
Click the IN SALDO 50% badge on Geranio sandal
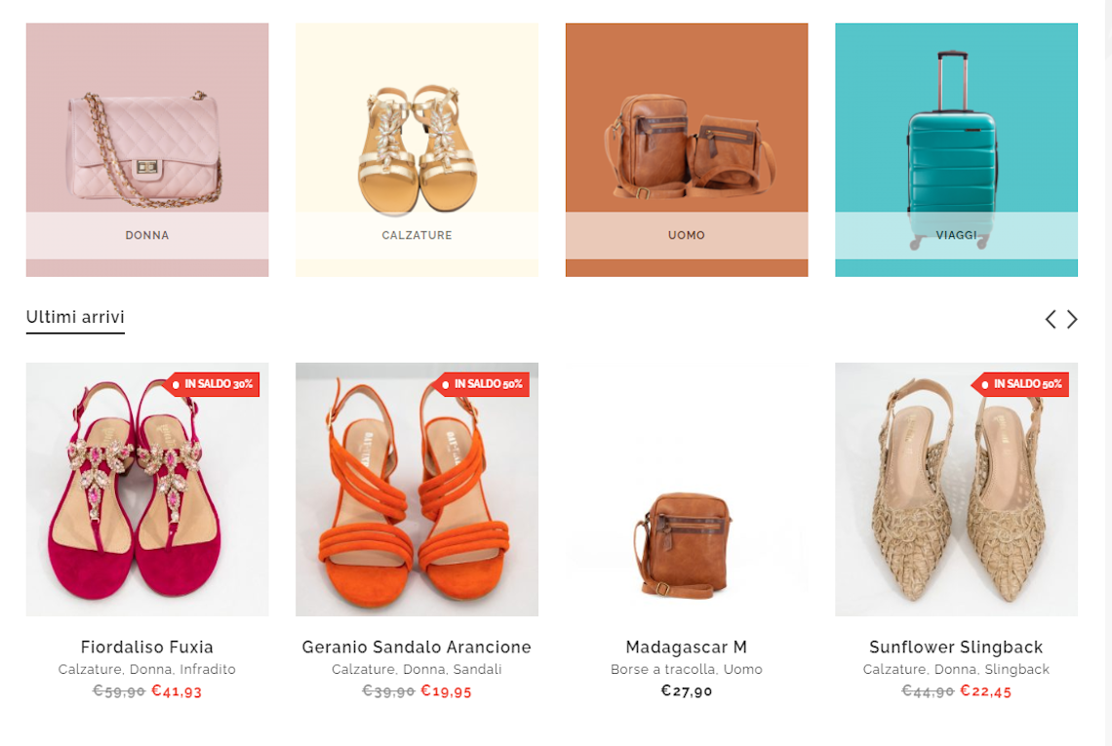[482, 384]
